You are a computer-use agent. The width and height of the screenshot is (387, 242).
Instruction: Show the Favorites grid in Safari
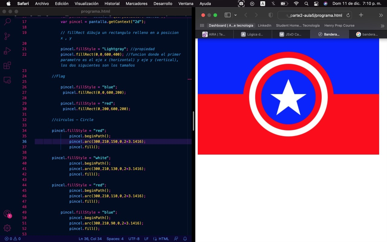[202, 25]
